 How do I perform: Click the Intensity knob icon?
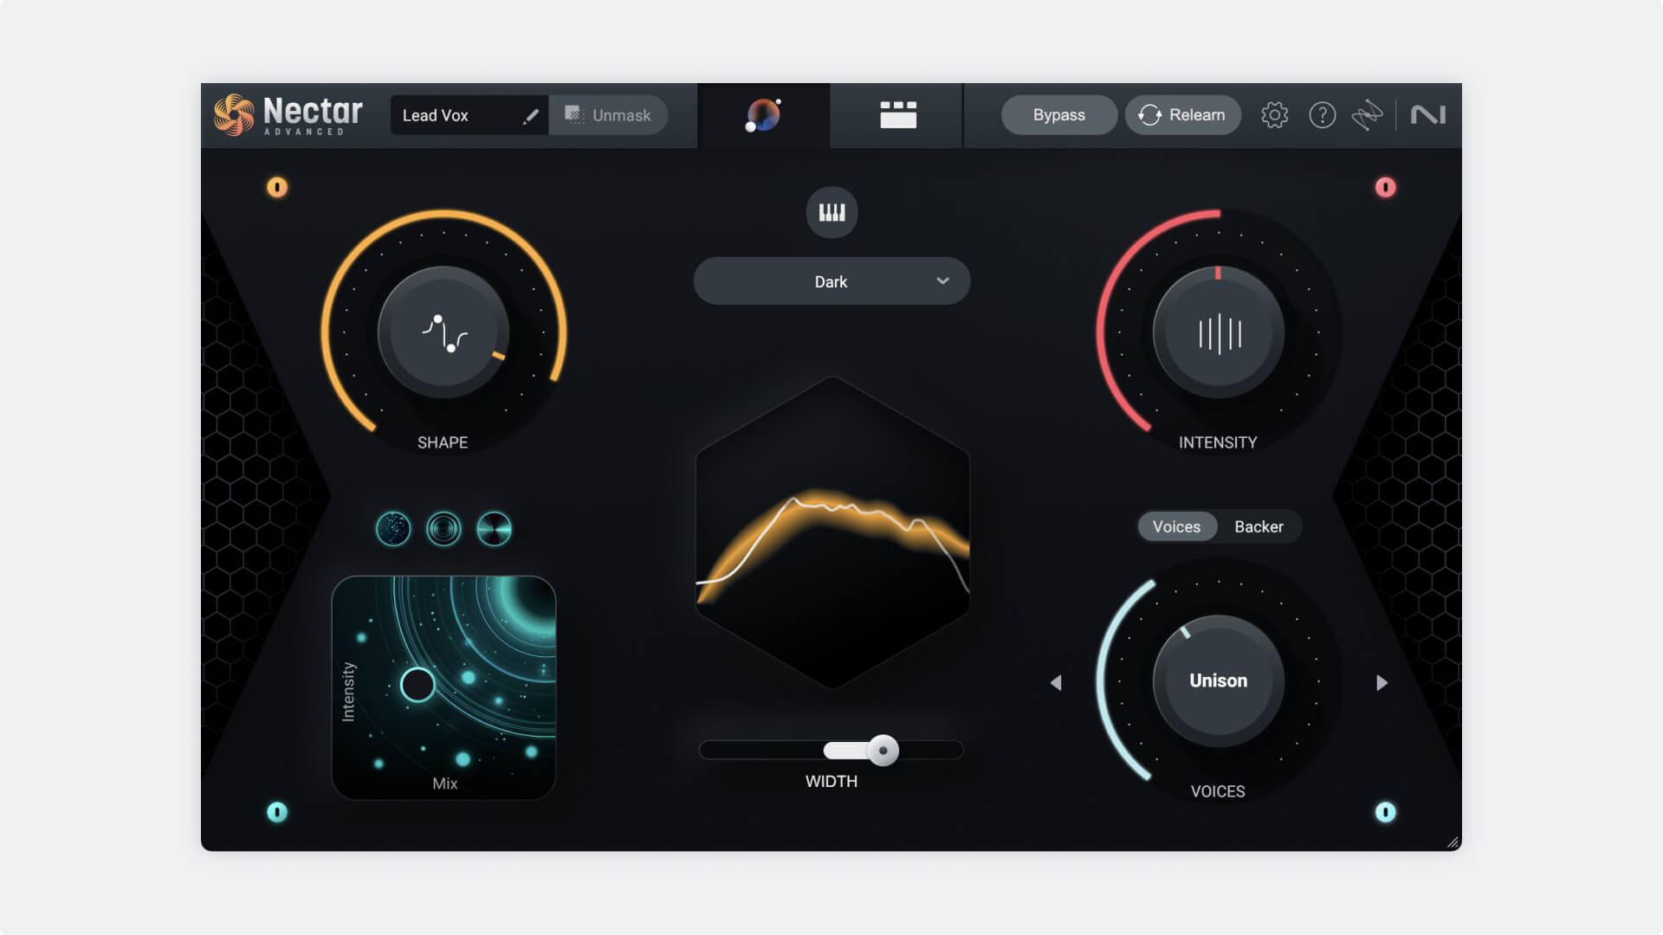[1218, 331]
